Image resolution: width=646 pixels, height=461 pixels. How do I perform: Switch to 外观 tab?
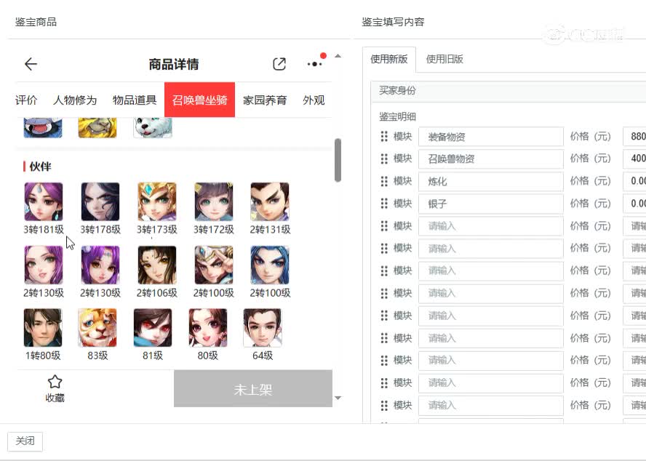[314, 100]
